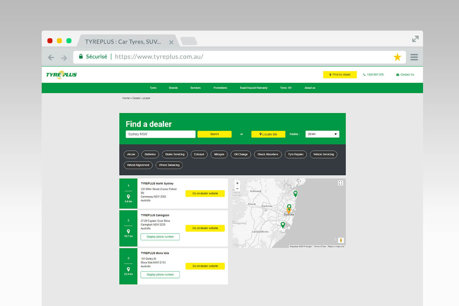Viewport: 459px width, 306px height.
Task: Bookmark the page with the star icon
Action: pos(397,57)
